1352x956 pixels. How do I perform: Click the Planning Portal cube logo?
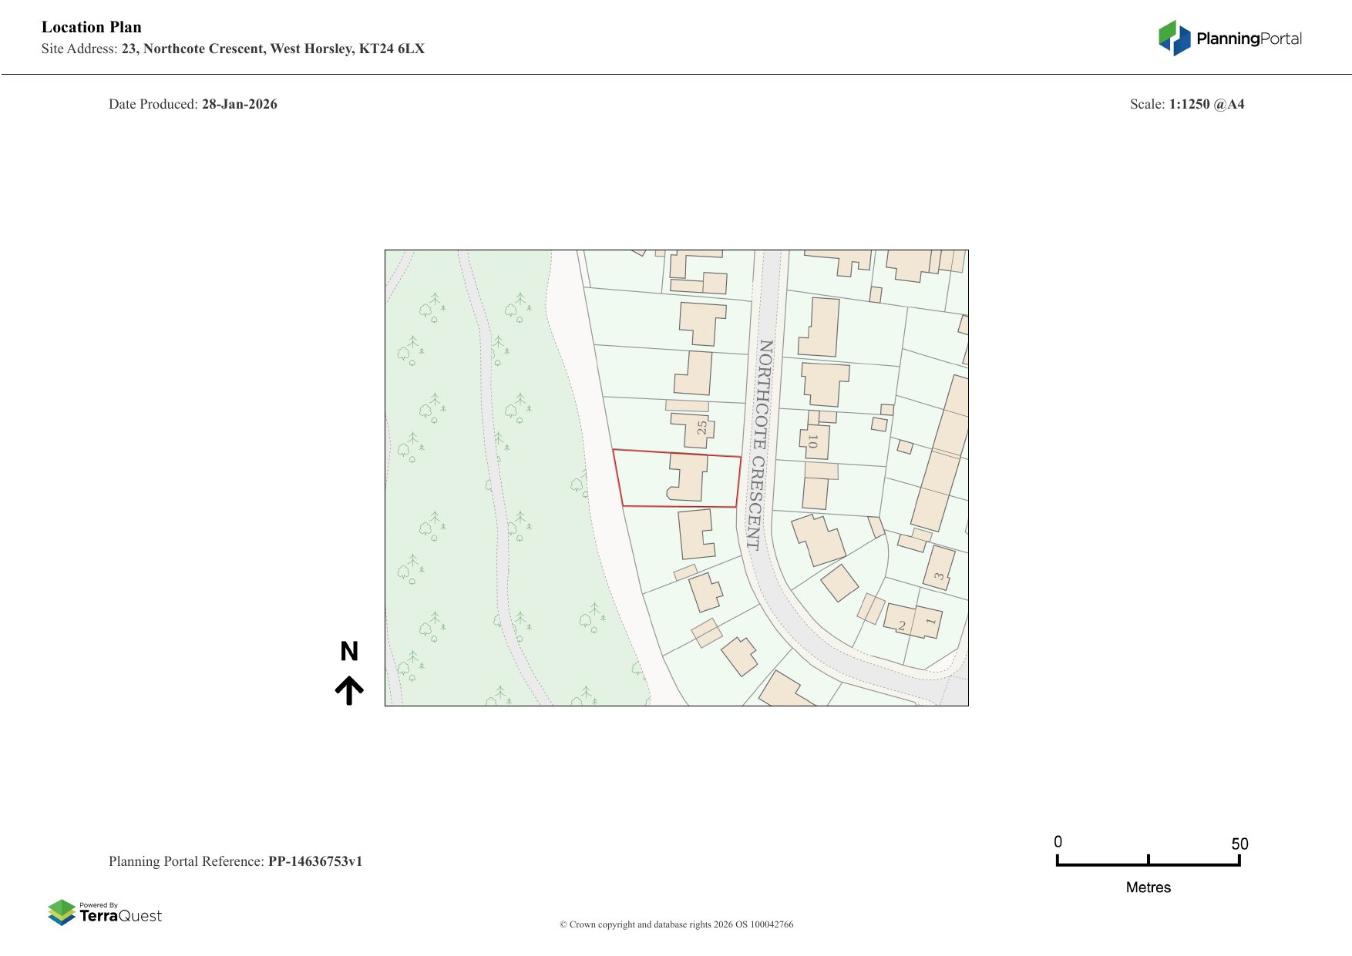tap(1174, 39)
